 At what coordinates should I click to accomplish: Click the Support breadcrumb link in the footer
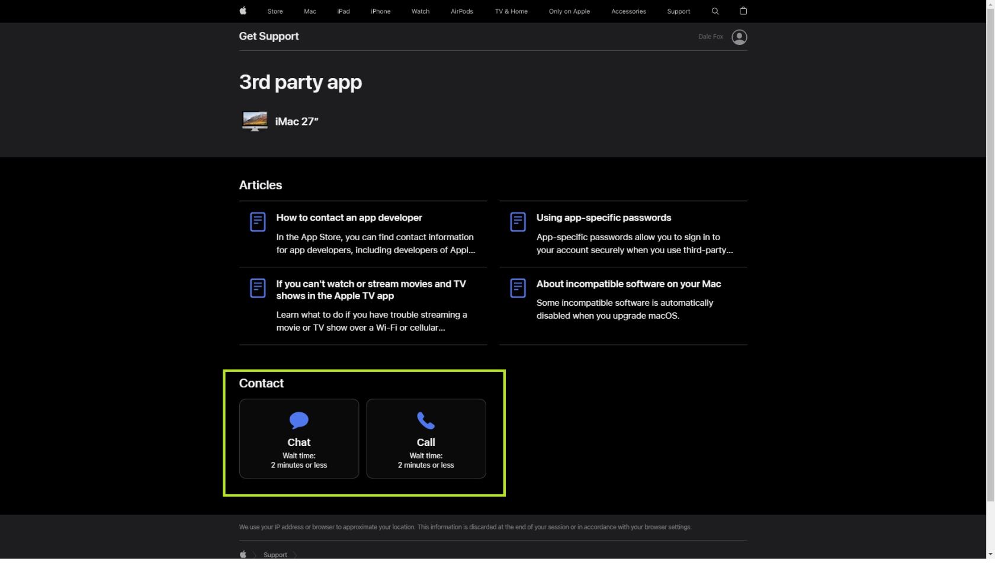[x=275, y=555]
